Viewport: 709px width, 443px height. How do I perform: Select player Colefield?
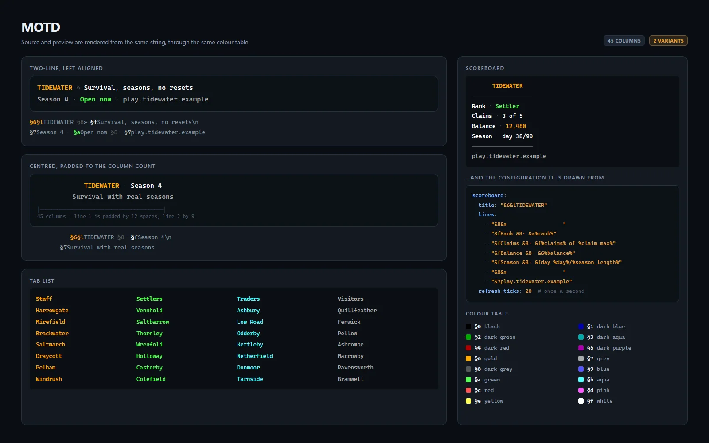[151, 379]
